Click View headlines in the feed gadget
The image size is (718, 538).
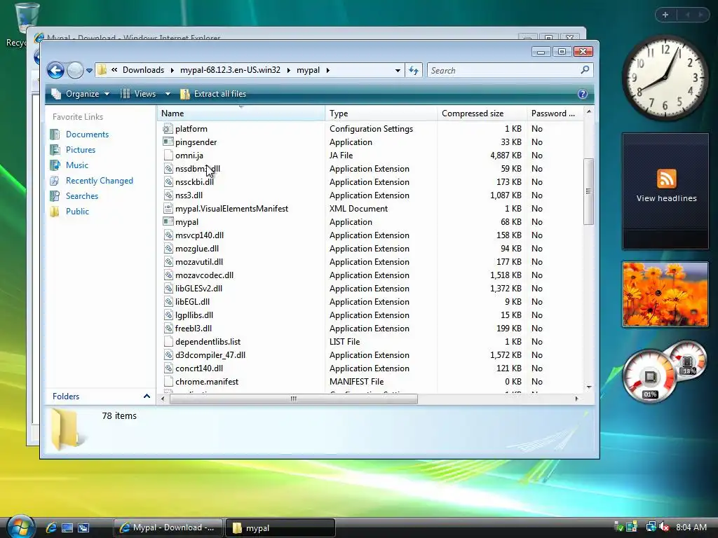(666, 198)
